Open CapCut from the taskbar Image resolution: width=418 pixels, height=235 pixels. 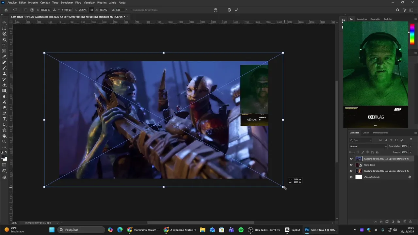point(292,230)
